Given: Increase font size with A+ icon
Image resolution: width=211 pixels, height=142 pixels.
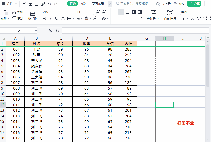Looking at the screenshot, I should 98,12.
